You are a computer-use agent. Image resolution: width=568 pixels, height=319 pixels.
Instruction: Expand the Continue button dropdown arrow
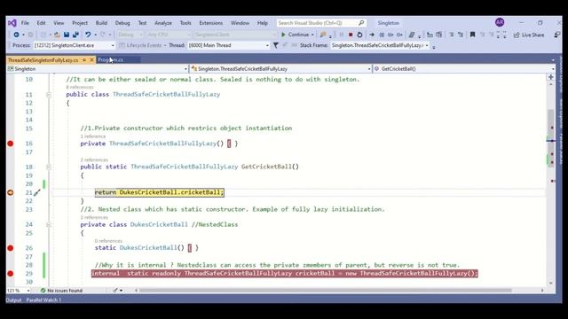pyautogui.click(x=312, y=35)
